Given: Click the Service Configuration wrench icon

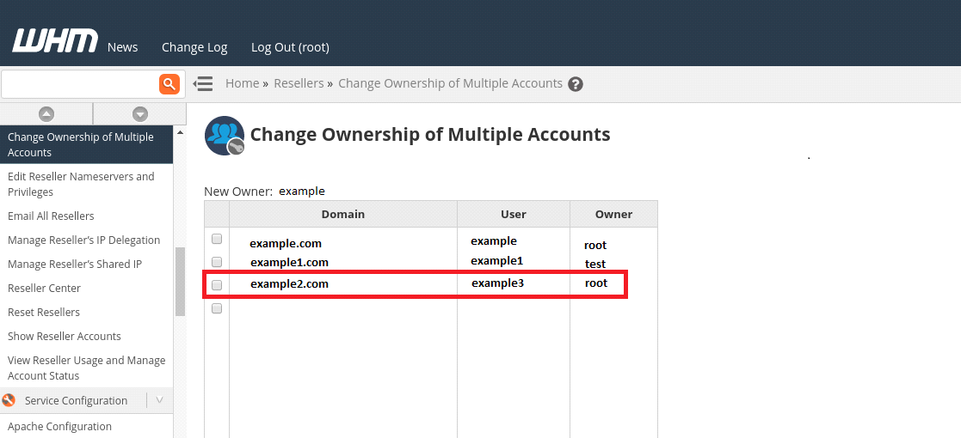Looking at the screenshot, I should (9, 401).
